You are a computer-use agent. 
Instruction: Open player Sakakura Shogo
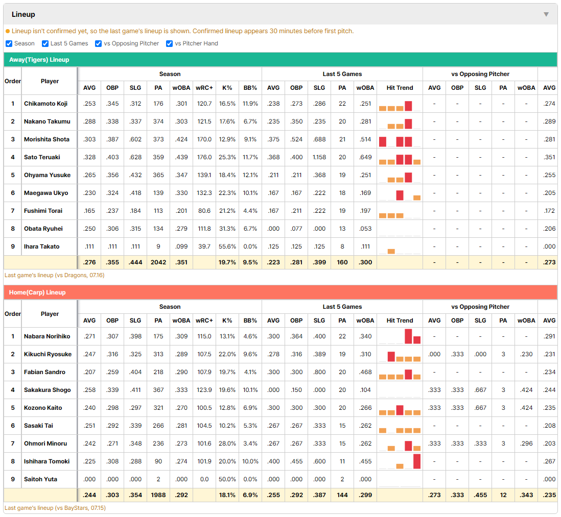coord(47,390)
